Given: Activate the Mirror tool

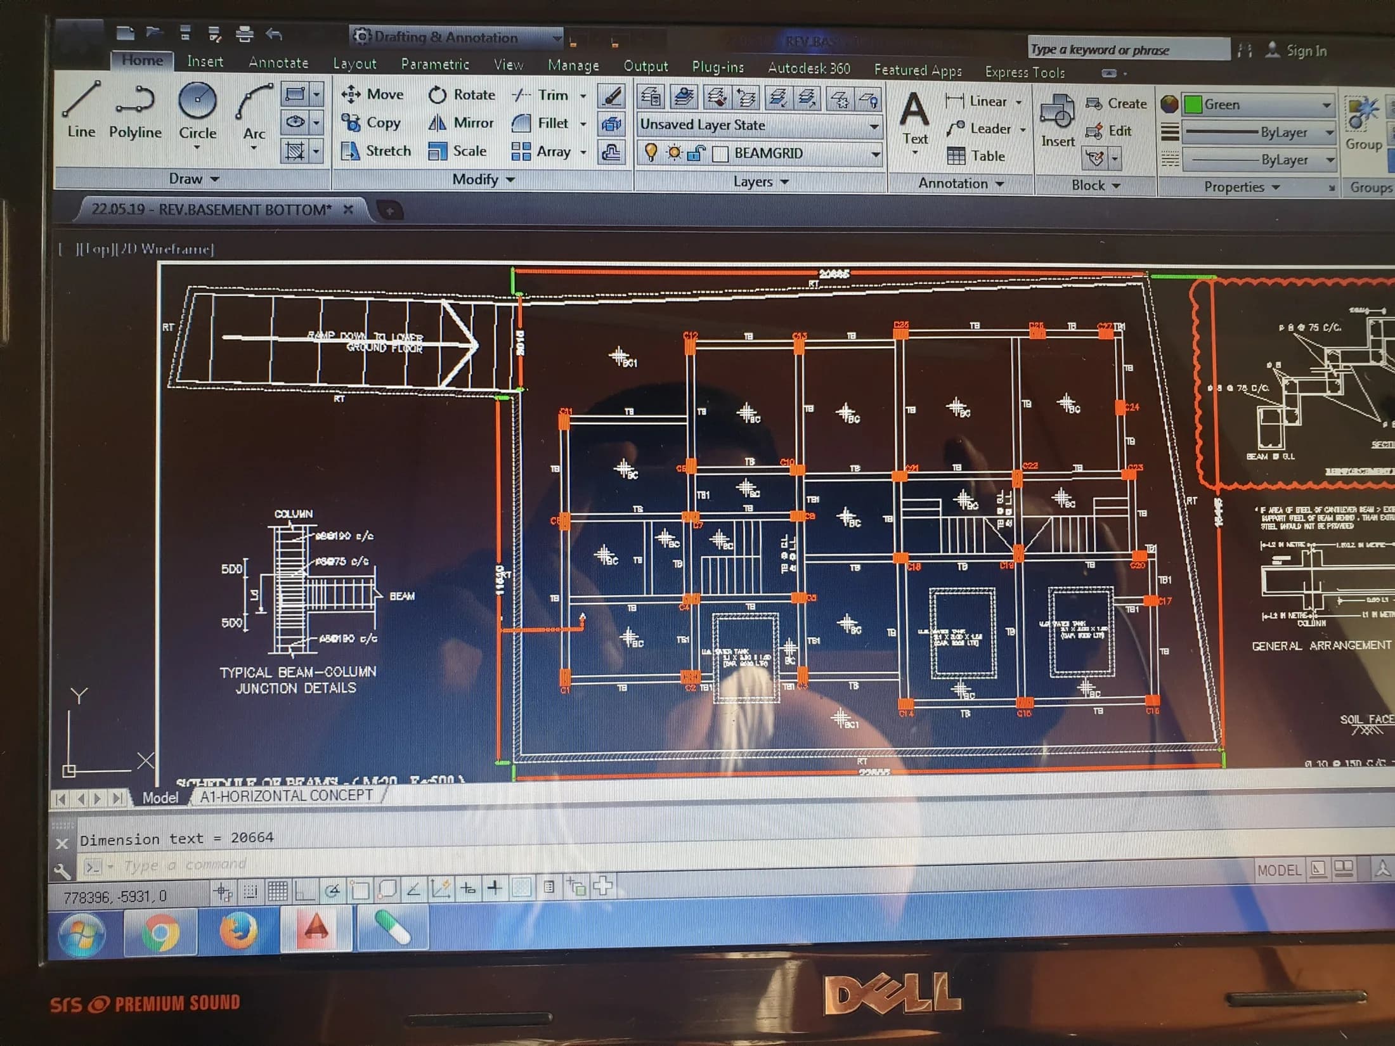Looking at the screenshot, I should click(460, 123).
